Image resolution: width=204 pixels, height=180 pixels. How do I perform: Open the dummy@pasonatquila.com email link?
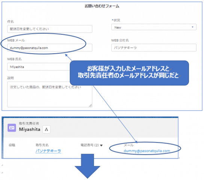(x=147, y=151)
